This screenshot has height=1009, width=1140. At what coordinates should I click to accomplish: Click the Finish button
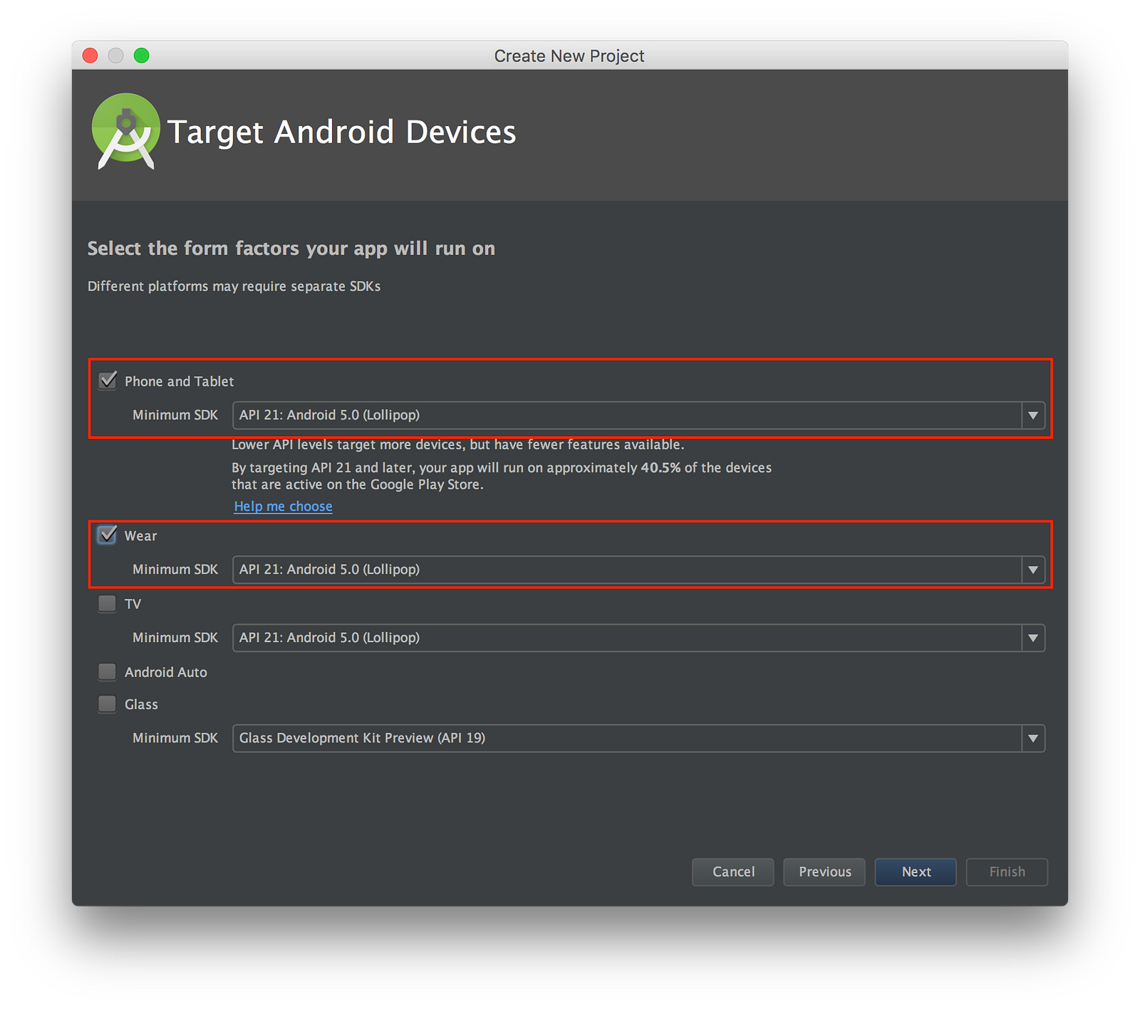pyautogui.click(x=1007, y=871)
